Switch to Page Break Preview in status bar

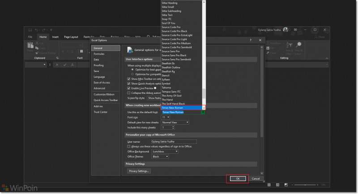286,185
